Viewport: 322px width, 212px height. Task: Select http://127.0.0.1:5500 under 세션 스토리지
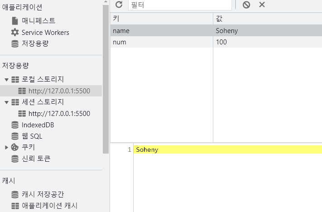[59, 113]
